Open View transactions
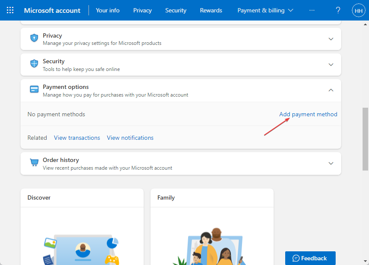 tap(77, 138)
